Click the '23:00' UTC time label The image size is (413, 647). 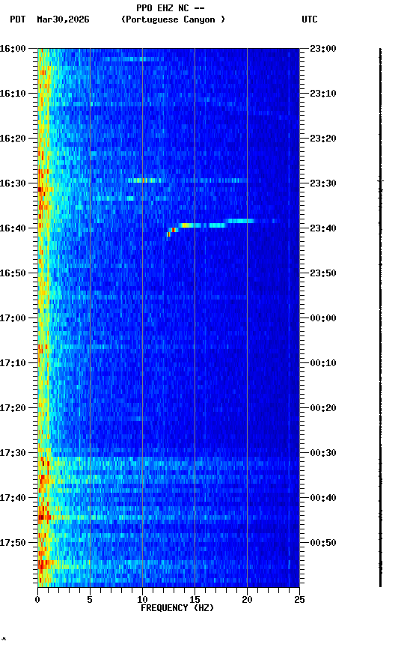(323, 49)
